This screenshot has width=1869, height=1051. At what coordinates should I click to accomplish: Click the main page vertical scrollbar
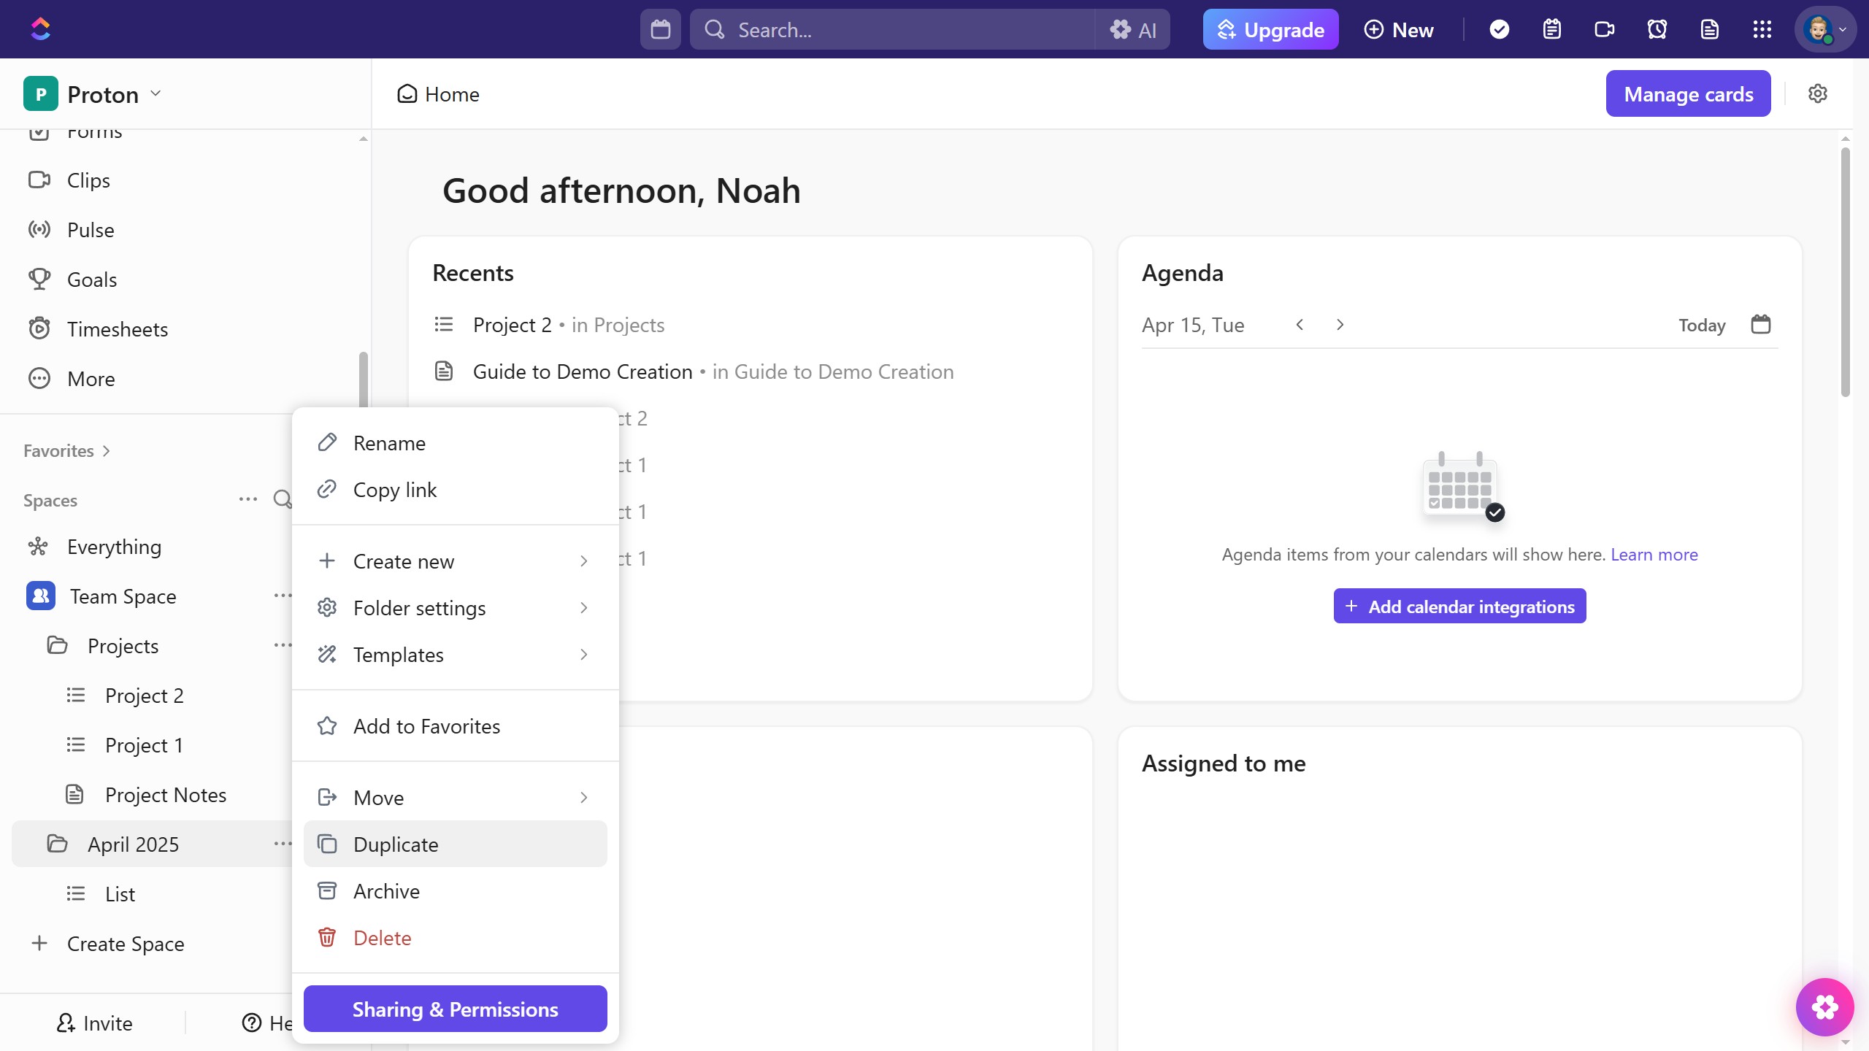click(1845, 272)
